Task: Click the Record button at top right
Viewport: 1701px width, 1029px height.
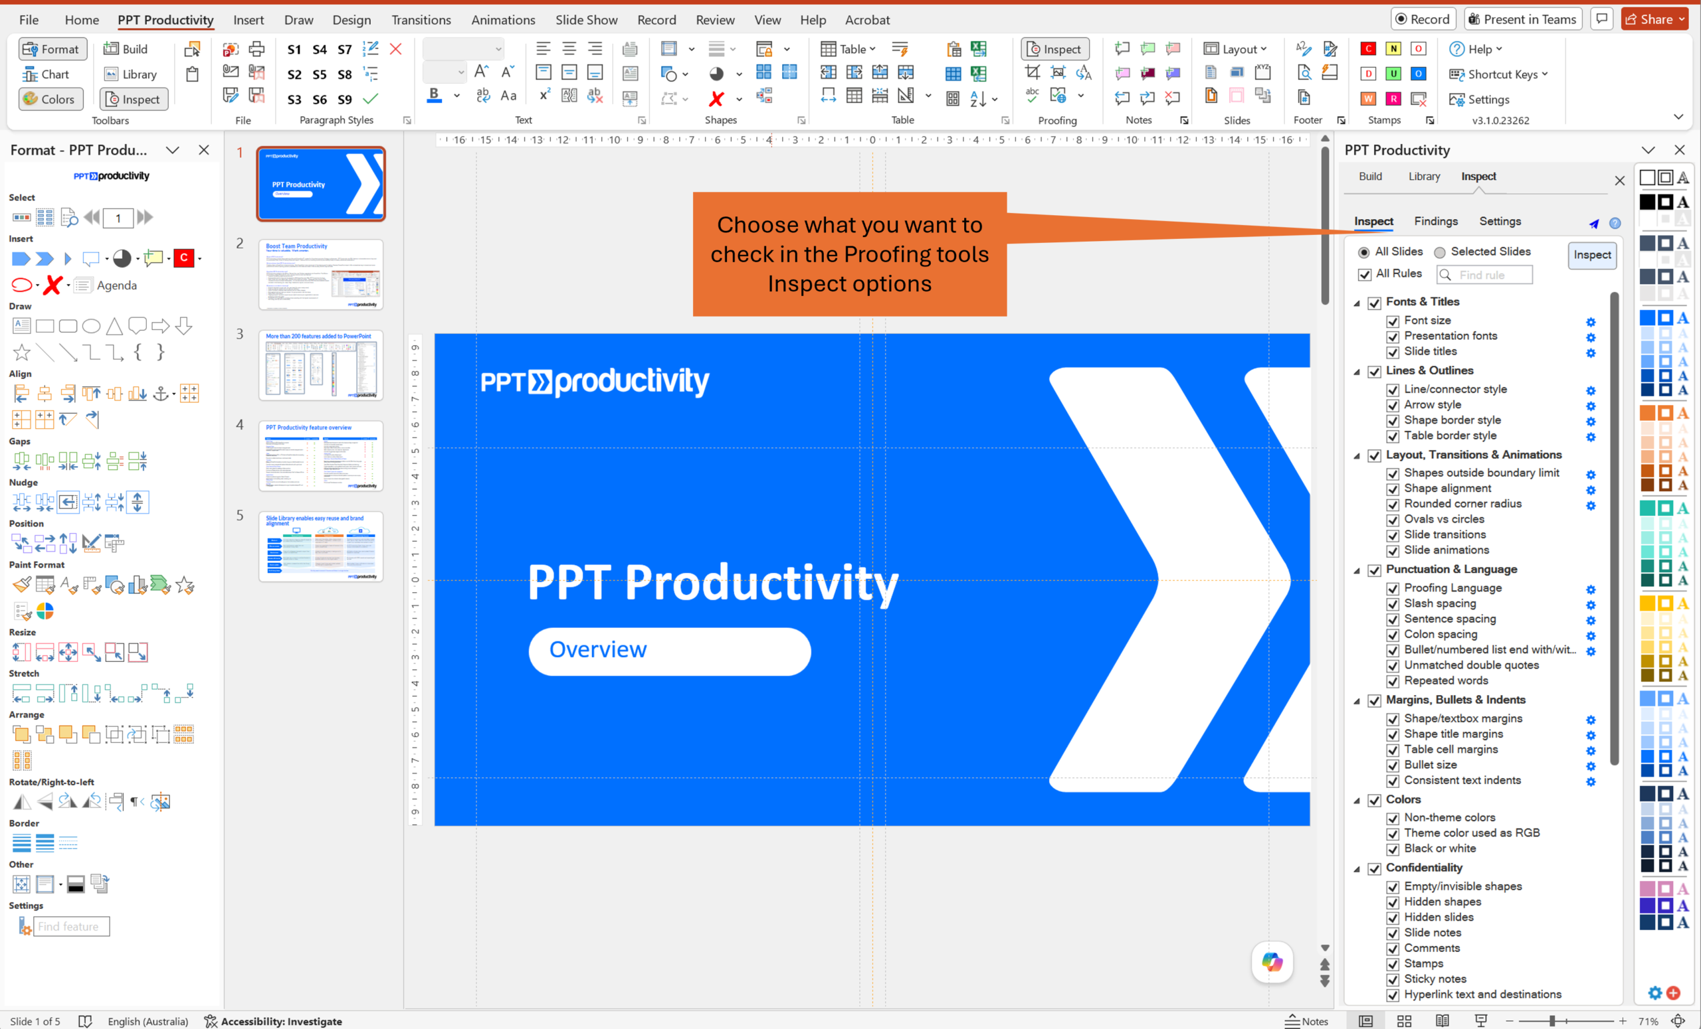Action: click(x=1423, y=19)
